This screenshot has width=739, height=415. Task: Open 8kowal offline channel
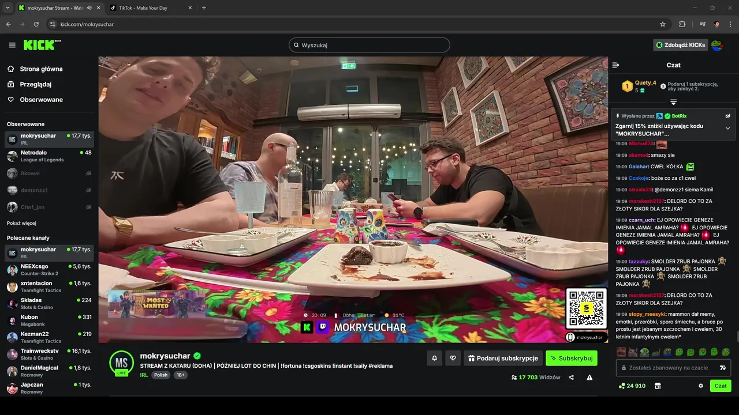(x=49, y=173)
